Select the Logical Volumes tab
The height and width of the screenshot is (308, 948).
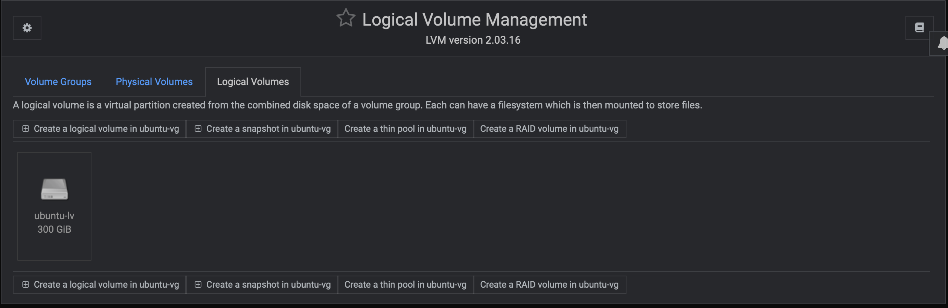click(253, 82)
